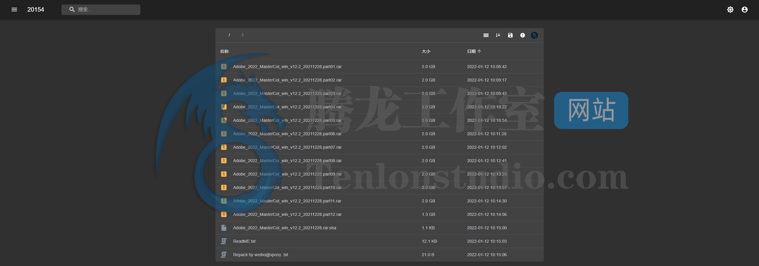The width and height of the screenshot is (759, 266).
Task: Open the user account icon
Action: pyautogui.click(x=744, y=10)
